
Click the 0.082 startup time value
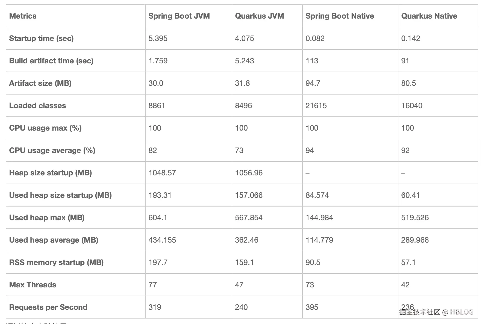coord(315,39)
